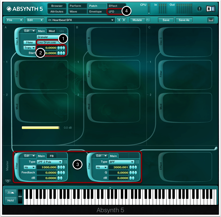Viewport: 221px width, 217px height.
Task: Activate the empty Osc B module
Action: [x=113, y=42]
